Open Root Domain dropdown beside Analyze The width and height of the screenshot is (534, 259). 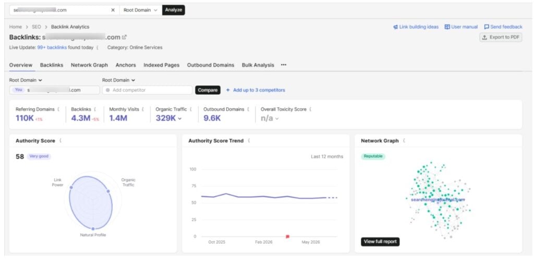coord(140,10)
